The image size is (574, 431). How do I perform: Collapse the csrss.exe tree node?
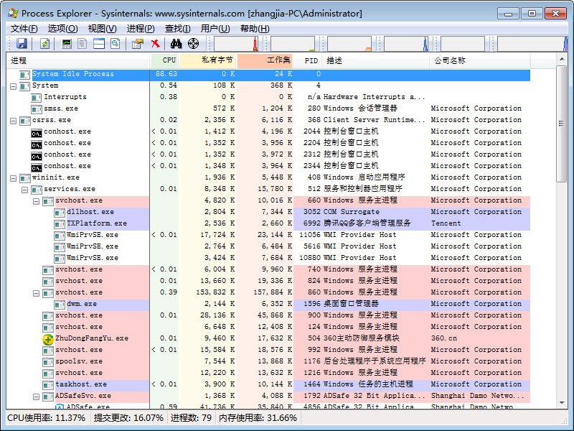point(13,121)
